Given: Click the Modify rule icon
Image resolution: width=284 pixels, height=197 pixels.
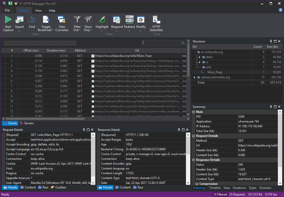Looking at the screenshot, I should click(141, 20).
